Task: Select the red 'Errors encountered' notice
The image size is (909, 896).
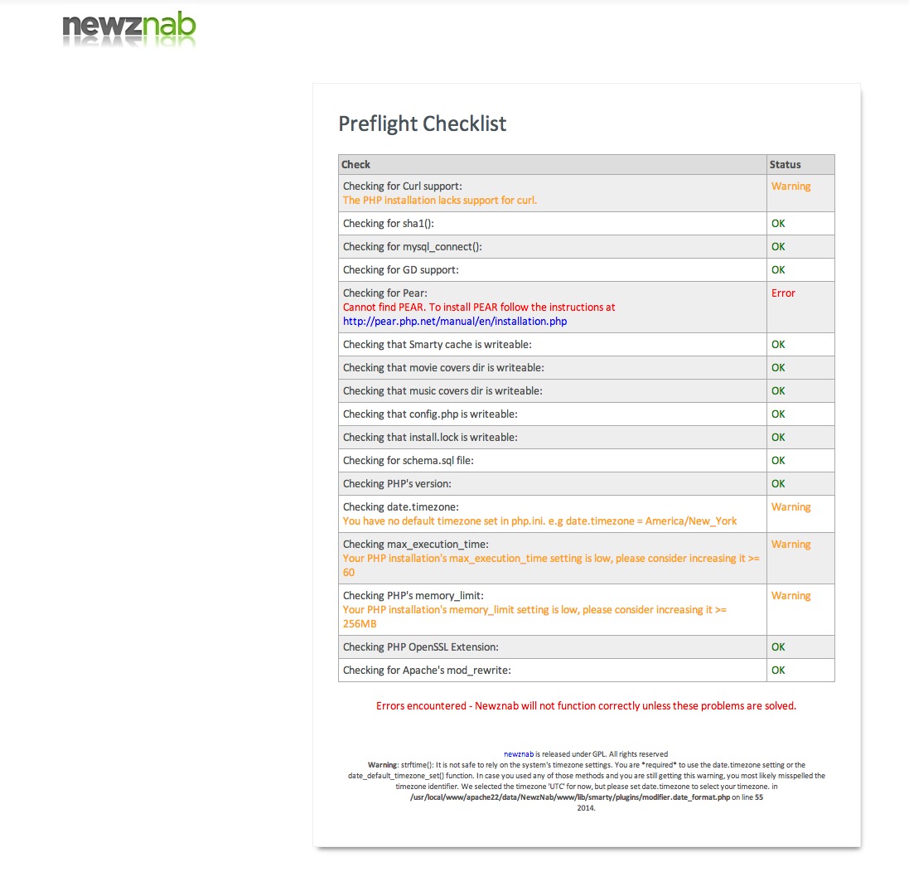Action: click(586, 706)
